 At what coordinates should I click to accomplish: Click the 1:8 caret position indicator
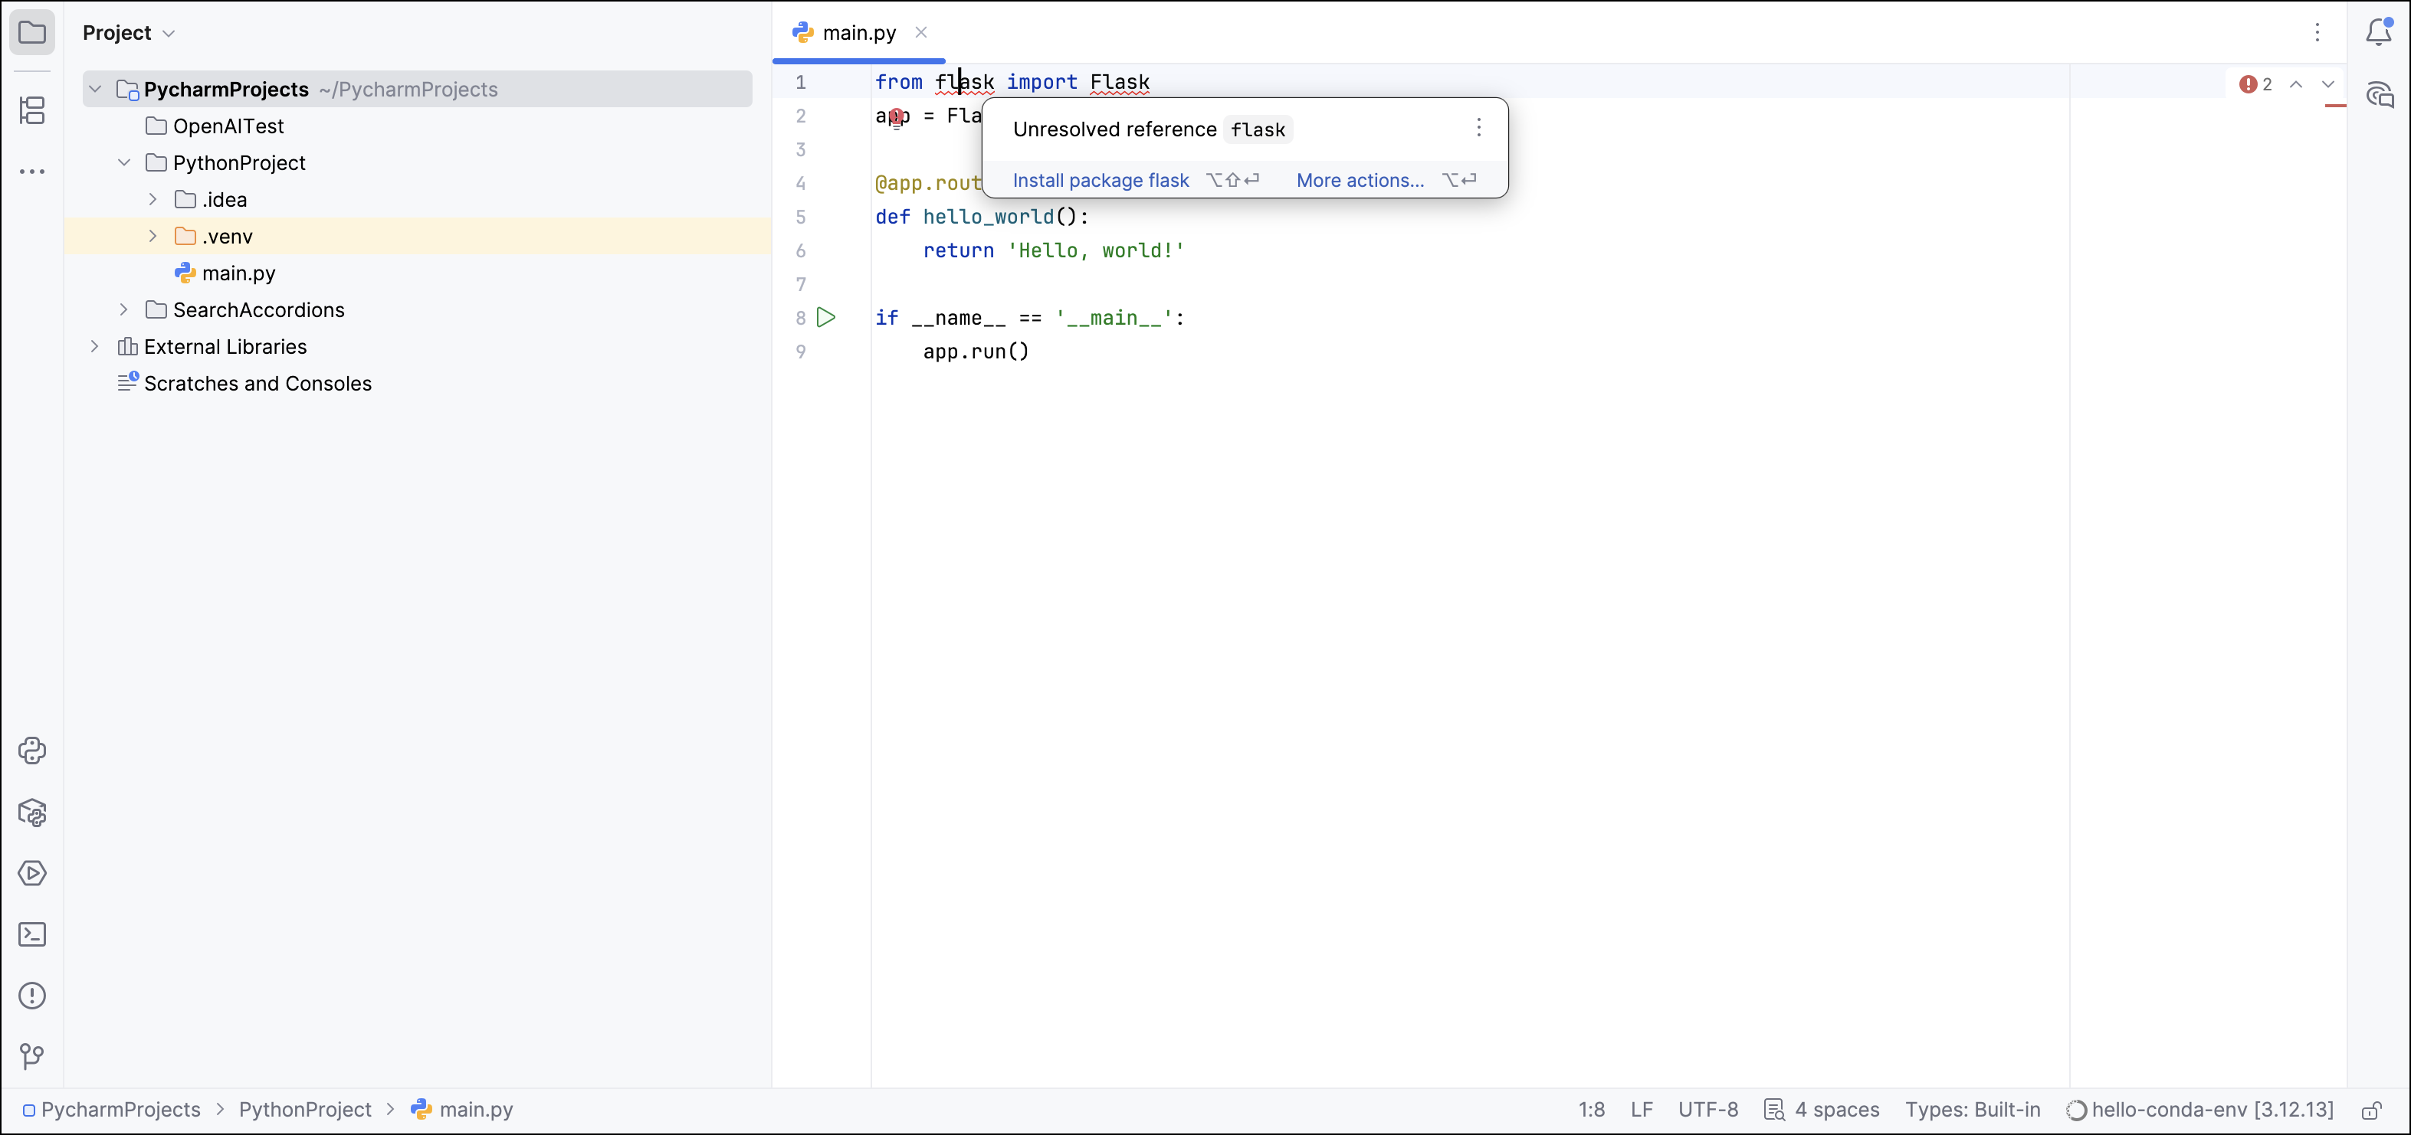click(1591, 1110)
